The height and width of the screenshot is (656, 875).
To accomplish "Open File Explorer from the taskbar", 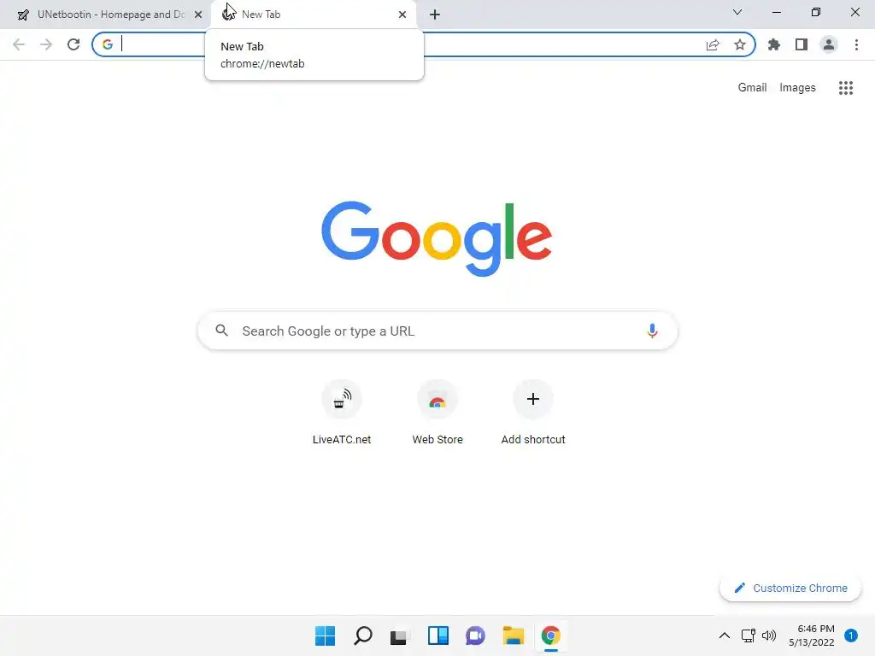I will (514, 635).
